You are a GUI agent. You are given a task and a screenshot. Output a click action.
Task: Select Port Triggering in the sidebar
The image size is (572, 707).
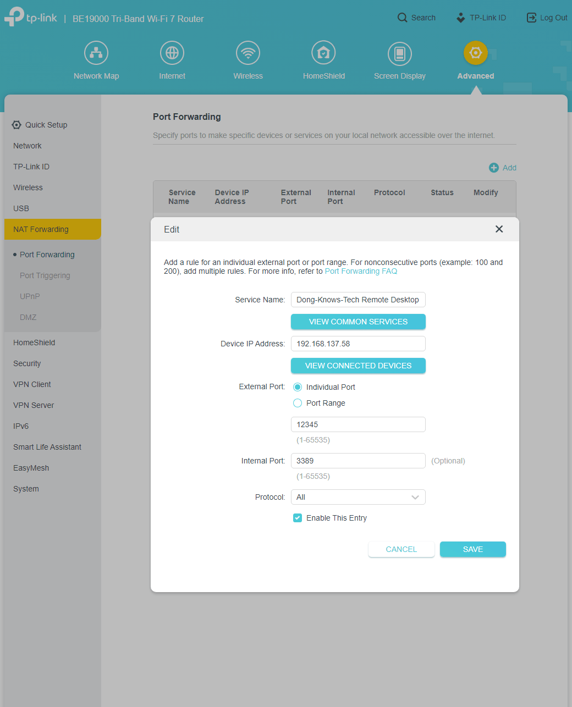click(45, 275)
